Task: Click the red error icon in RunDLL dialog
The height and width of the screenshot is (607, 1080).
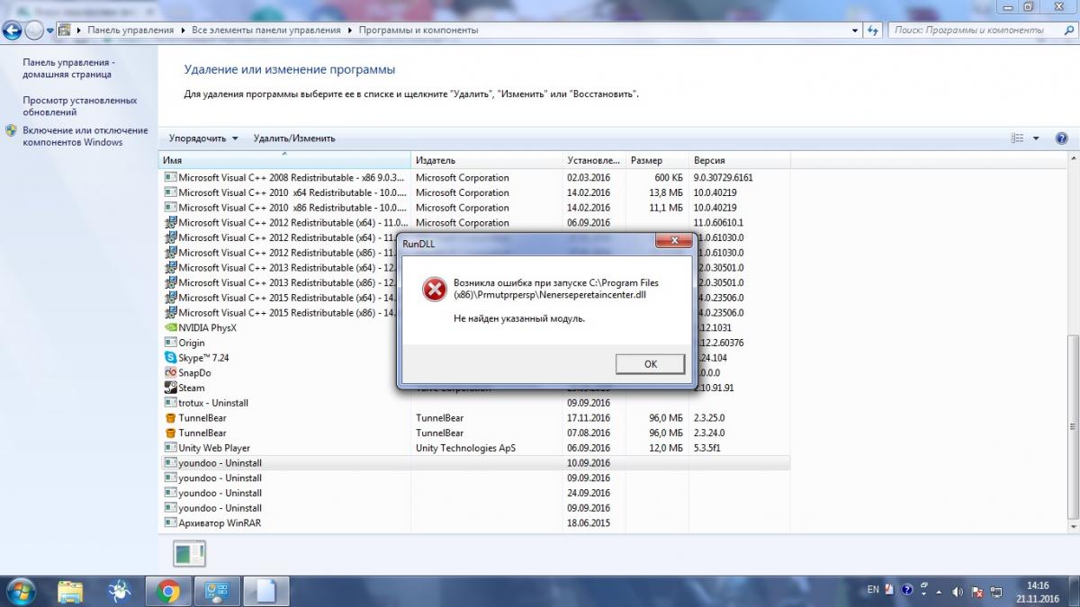Action: [435, 289]
